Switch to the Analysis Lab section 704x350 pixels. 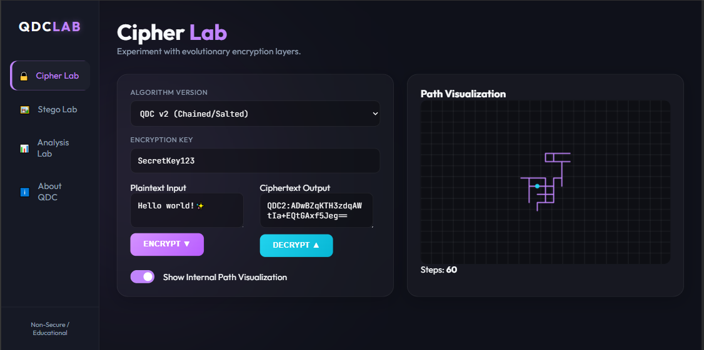click(53, 148)
